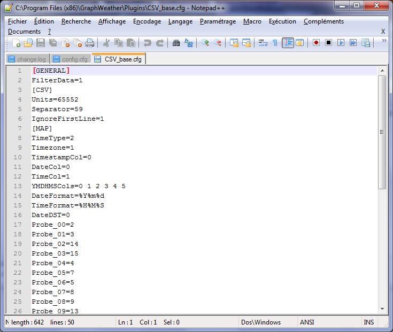Create a new document with toolbar icon
The height and width of the screenshot is (332, 393).
[16, 43]
